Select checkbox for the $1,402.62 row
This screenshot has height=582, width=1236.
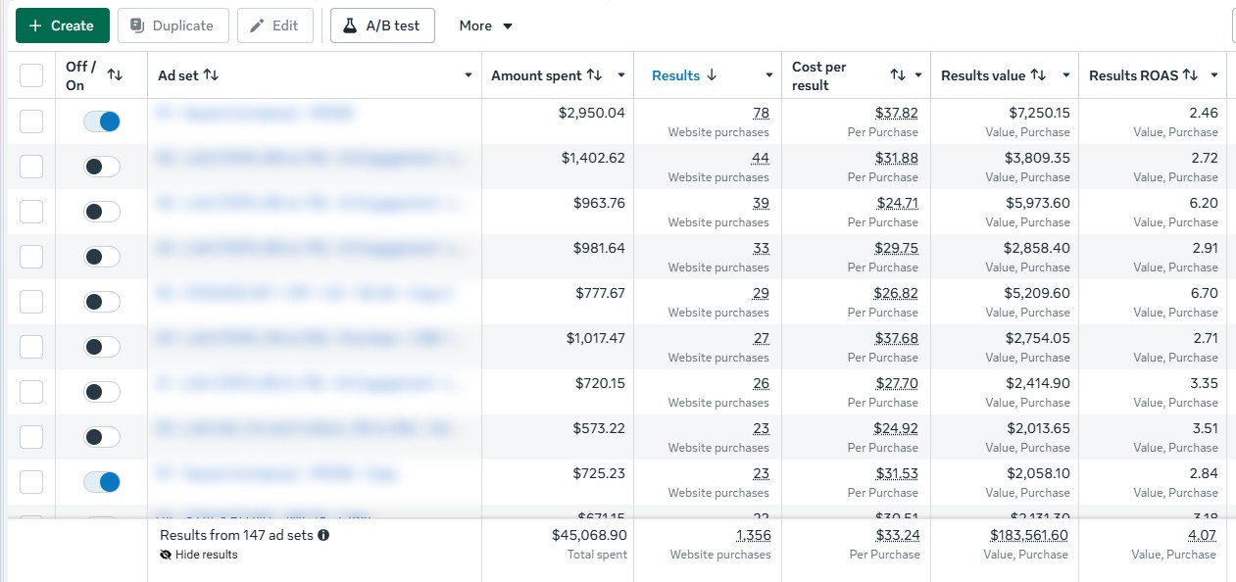[x=31, y=167]
